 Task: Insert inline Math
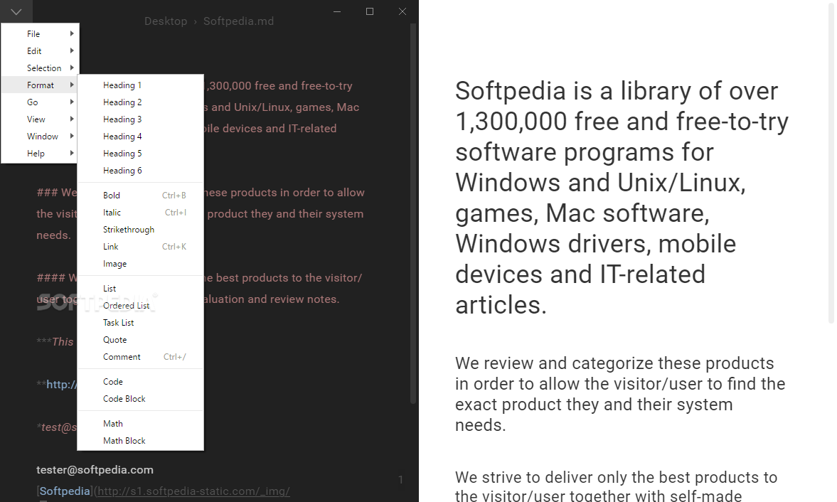pos(140,423)
